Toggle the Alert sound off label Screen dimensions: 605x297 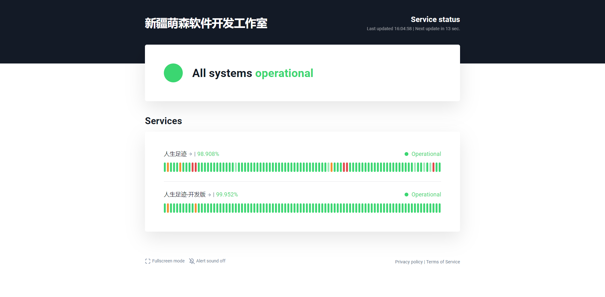point(210,261)
